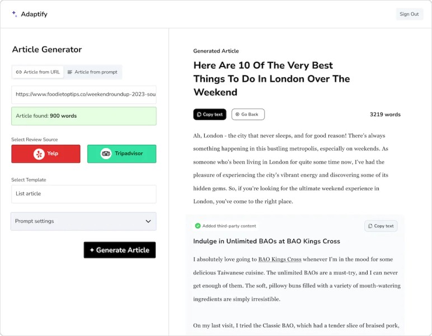Click the link icon in Article from URL tab
Image resolution: width=432 pixels, height=336 pixels.
[18, 72]
